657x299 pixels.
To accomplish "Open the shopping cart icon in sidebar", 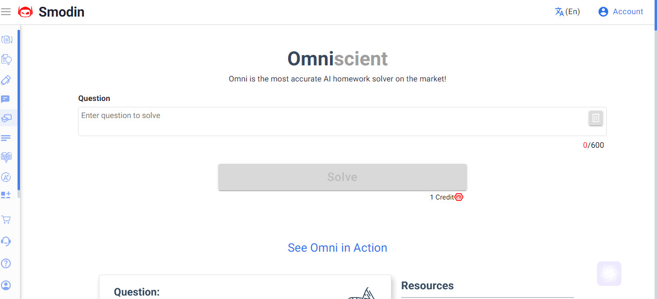I will [6, 219].
